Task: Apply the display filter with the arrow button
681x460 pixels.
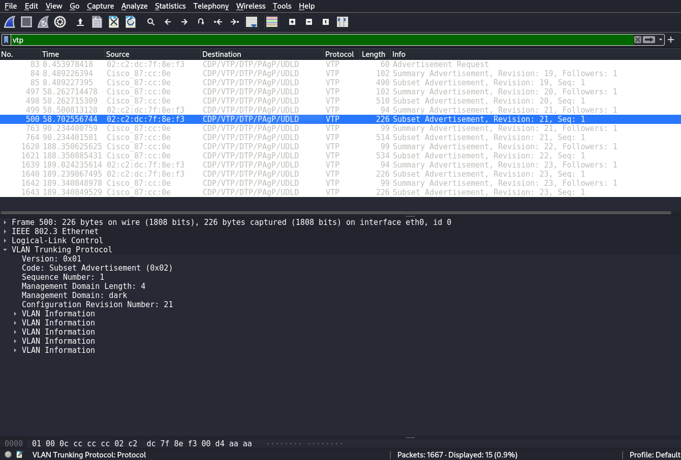Action: click(649, 40)
